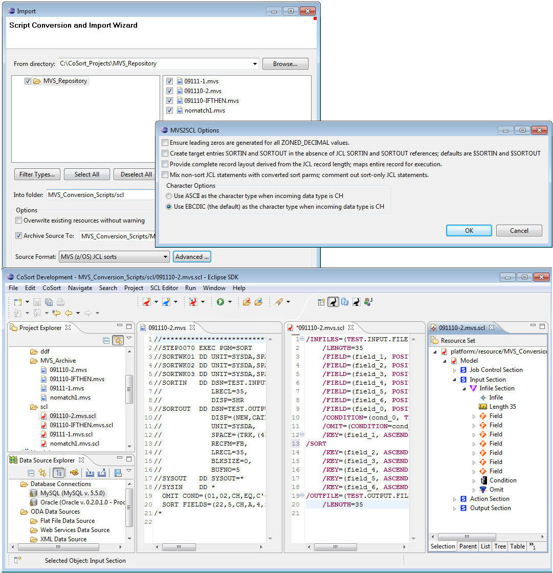Collapse the Input Section tree node

pos(454,380)
